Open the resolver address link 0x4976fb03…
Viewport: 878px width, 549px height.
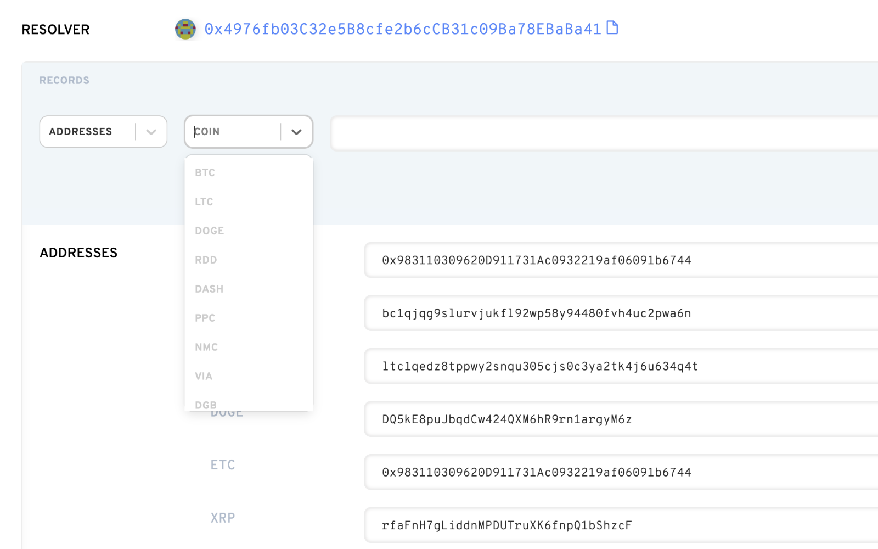click(x=403, y=29)
